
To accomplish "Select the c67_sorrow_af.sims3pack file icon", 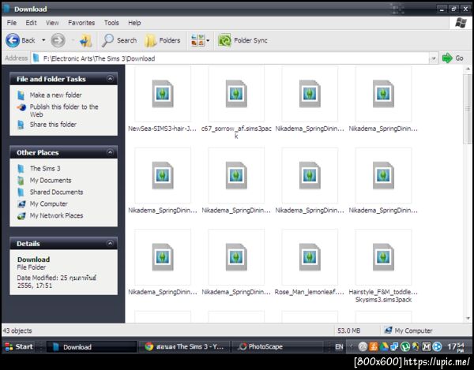I will (236, 94).
